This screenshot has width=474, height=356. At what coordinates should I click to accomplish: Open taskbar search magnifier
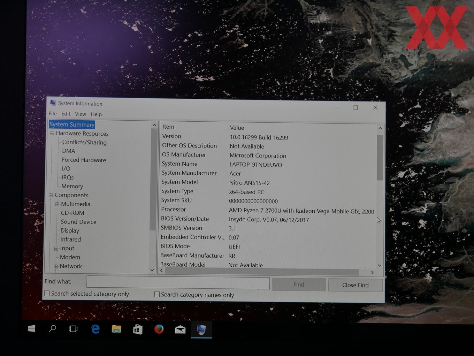point(52,328)
